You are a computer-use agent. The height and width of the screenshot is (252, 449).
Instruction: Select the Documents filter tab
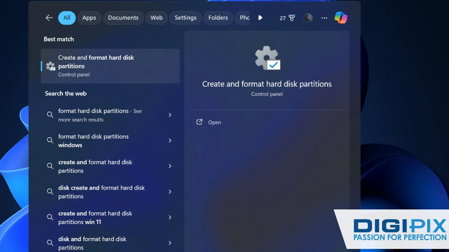tap(123, 18)
